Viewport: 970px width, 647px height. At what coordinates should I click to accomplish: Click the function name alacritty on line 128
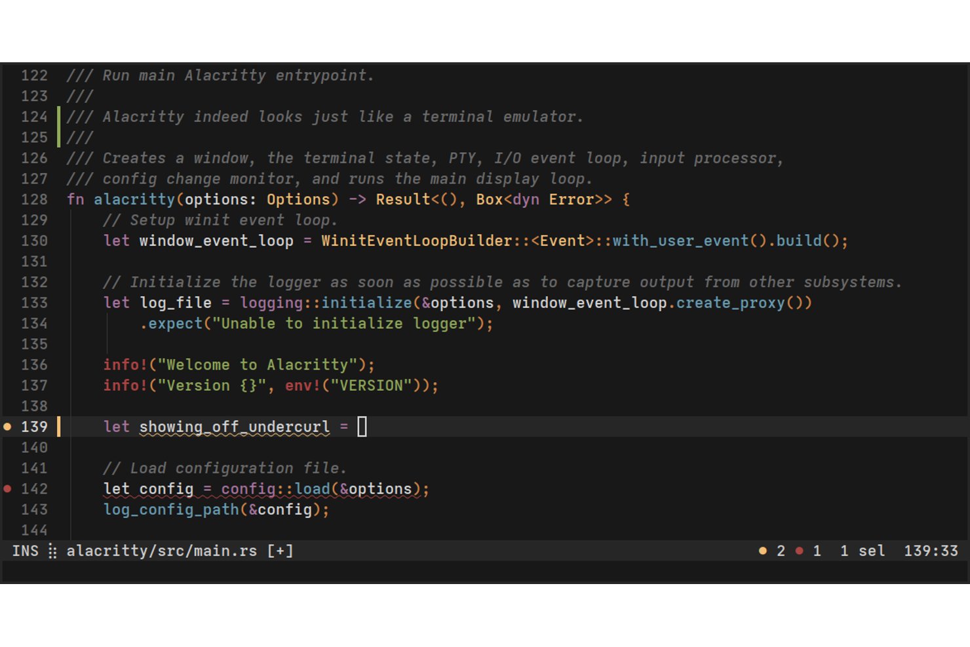(x=134, y=200)
